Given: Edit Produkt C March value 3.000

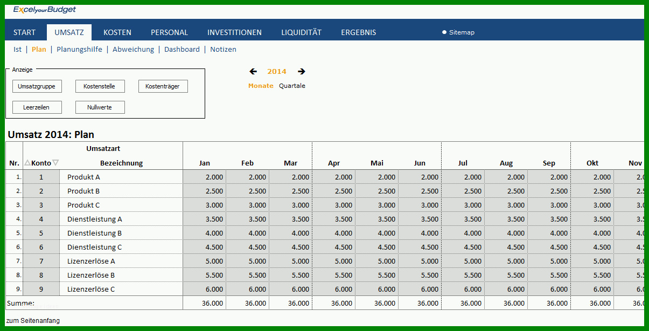Looking at the screenshot, I should tap(291, 205).
